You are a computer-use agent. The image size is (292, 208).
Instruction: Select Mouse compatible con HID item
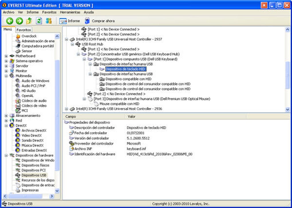(x=119, y=104)
